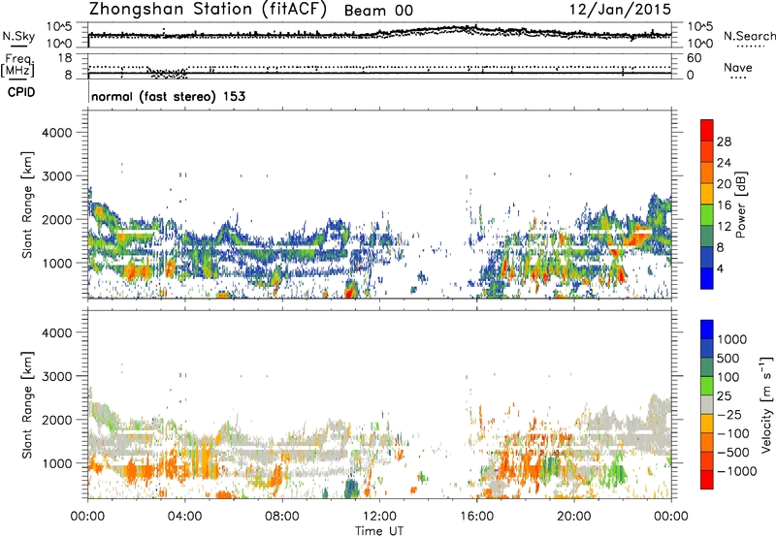Select the dotted line sample under Nave
Viewport: 776px width, 537px height.
point(738,79)
